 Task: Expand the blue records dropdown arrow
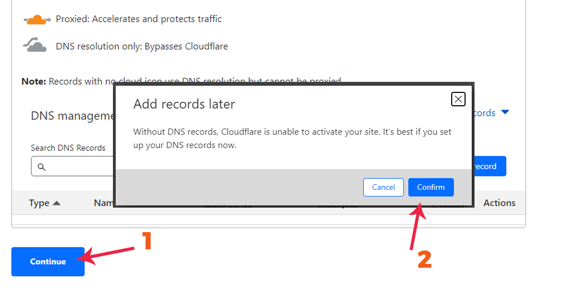(x=505, y=112)
